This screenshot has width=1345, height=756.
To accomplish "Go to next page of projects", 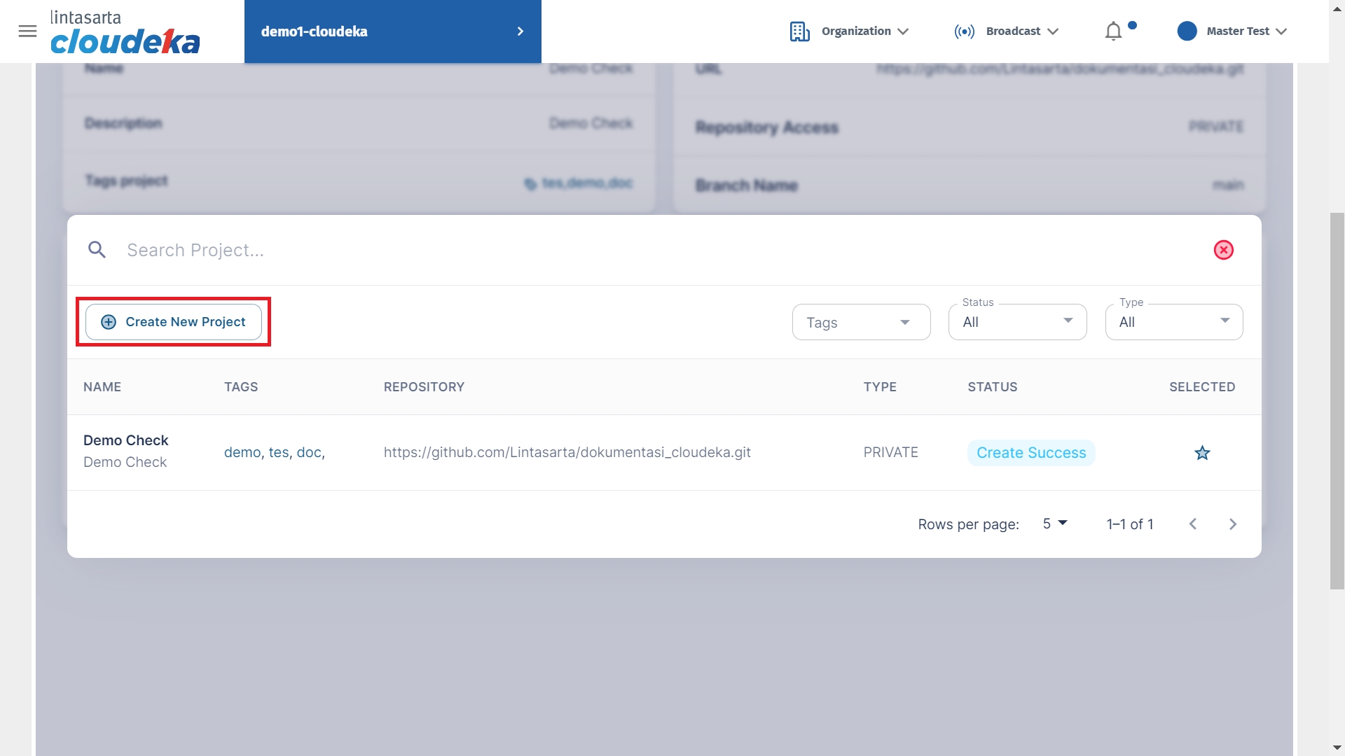I will 1233,524.
